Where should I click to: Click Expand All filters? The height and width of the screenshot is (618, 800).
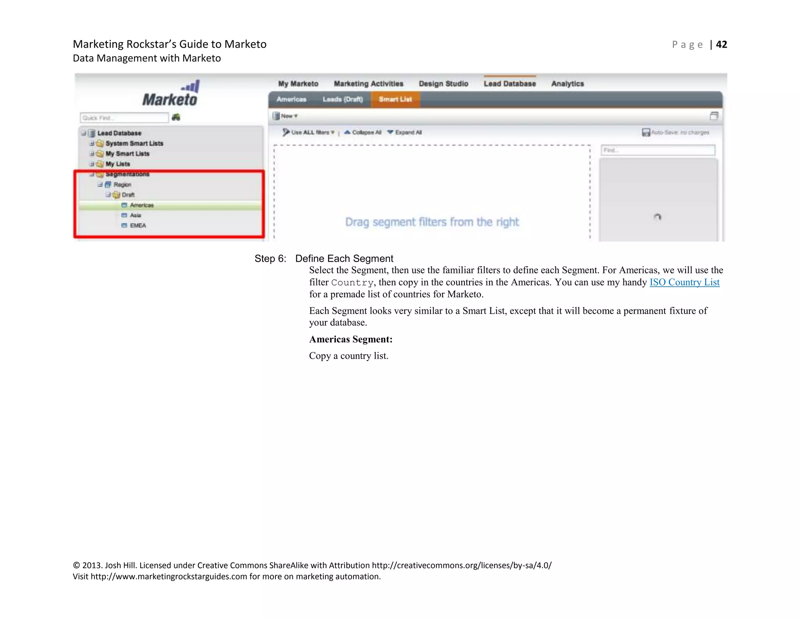(404, 132)
